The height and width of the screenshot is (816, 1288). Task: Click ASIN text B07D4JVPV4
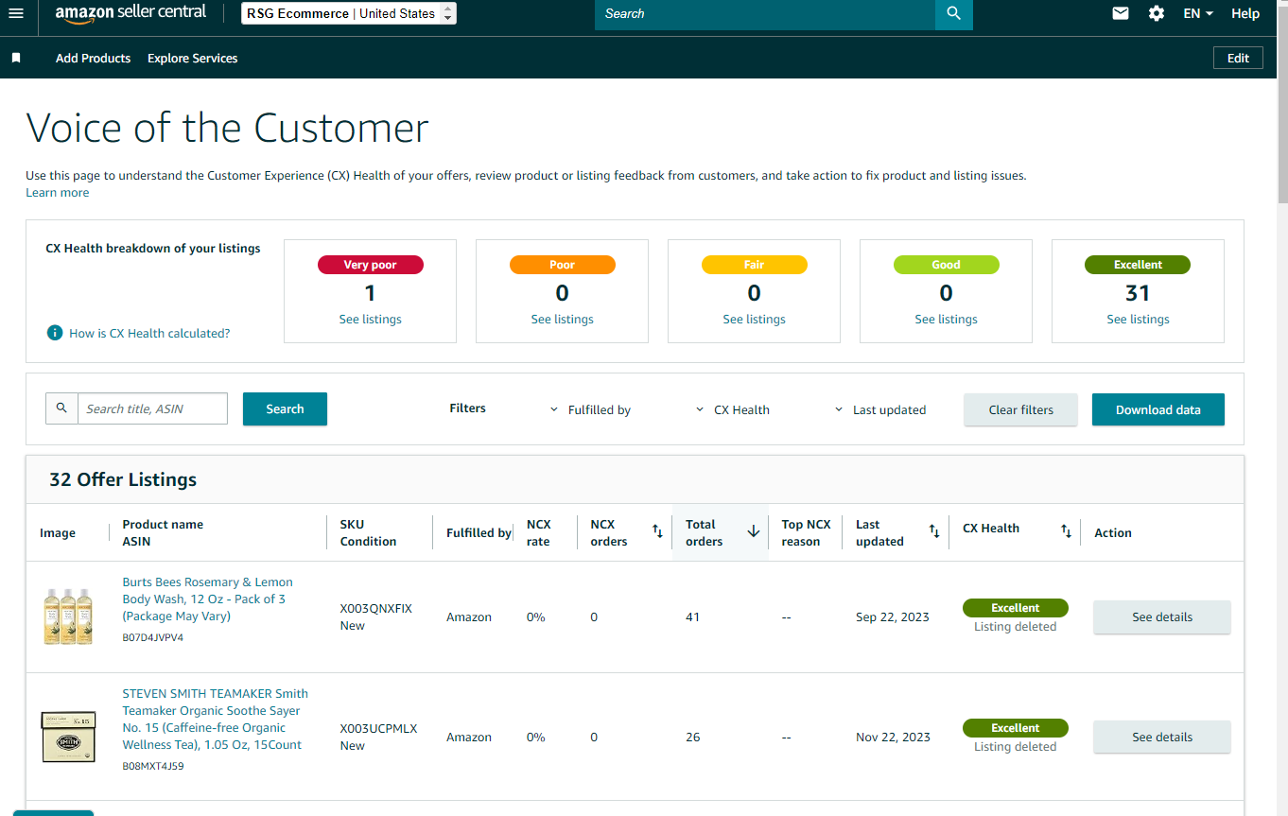153,638
